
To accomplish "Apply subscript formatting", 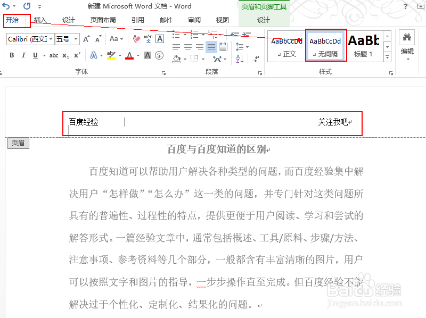I will [65, 55].
